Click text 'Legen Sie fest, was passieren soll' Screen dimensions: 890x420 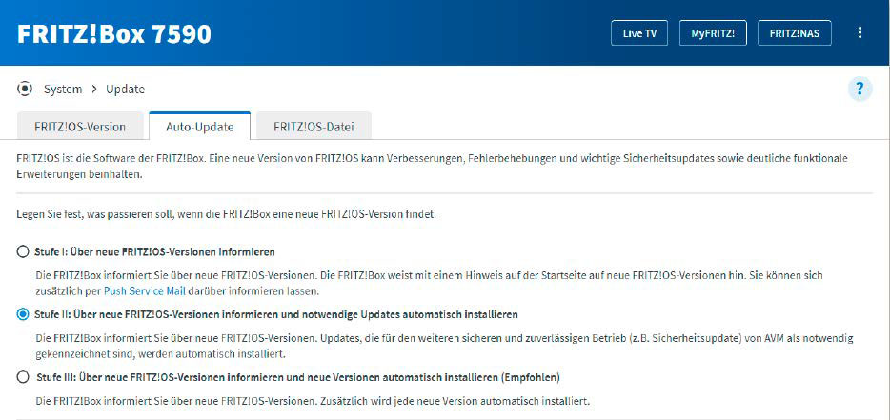(93, 215)
